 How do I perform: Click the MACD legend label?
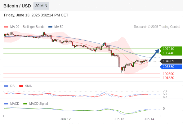click(15, 104)
